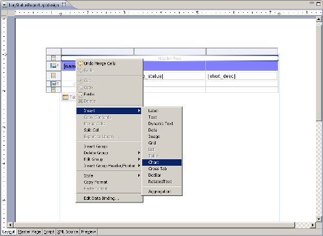Image resolution: width=323 pixels, height=236 pixels.
Task: Select the BugStatusReport.rptdesign editor tab
Action: click(x=34, y=5)
